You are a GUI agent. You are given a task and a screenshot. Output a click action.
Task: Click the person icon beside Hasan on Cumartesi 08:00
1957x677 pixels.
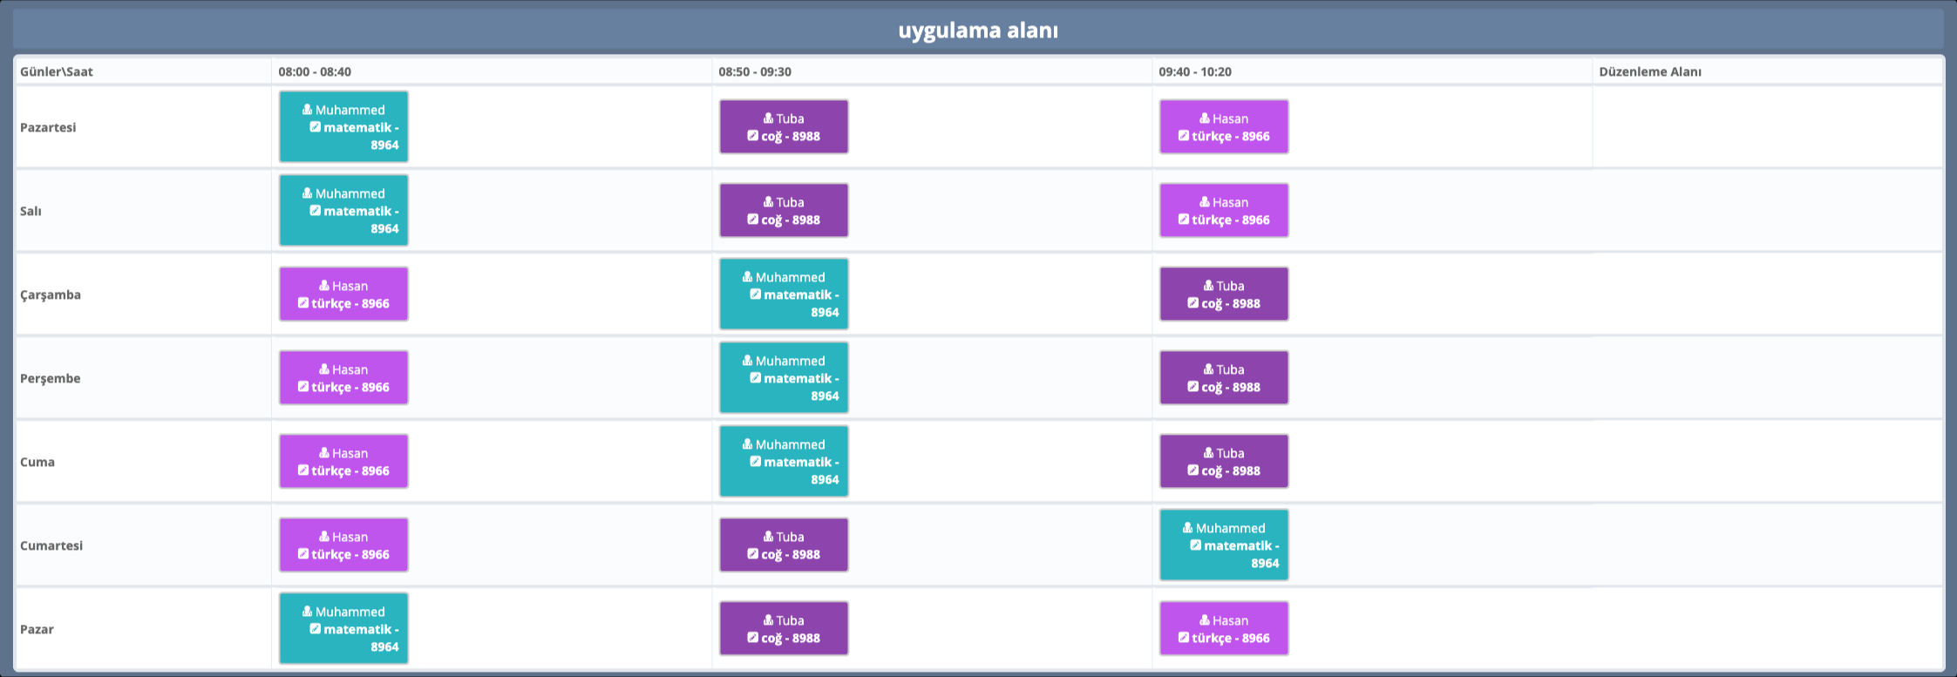click(x=324, y=537)
